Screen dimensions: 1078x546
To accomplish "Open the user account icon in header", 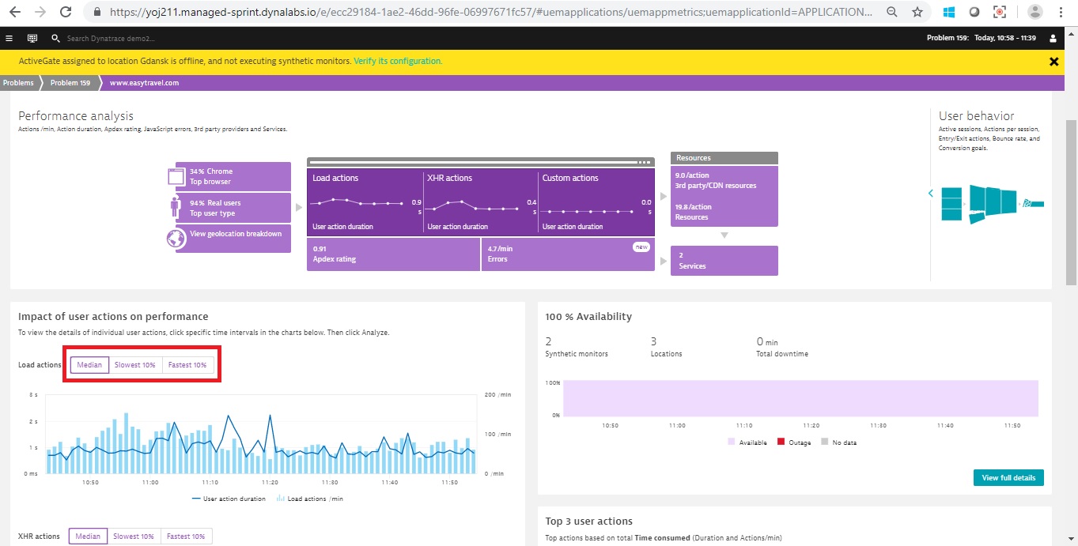I will pyautogui.click(x=1052, y=38).
